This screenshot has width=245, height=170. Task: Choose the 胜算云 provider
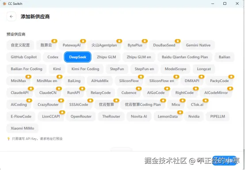[46, 45]
